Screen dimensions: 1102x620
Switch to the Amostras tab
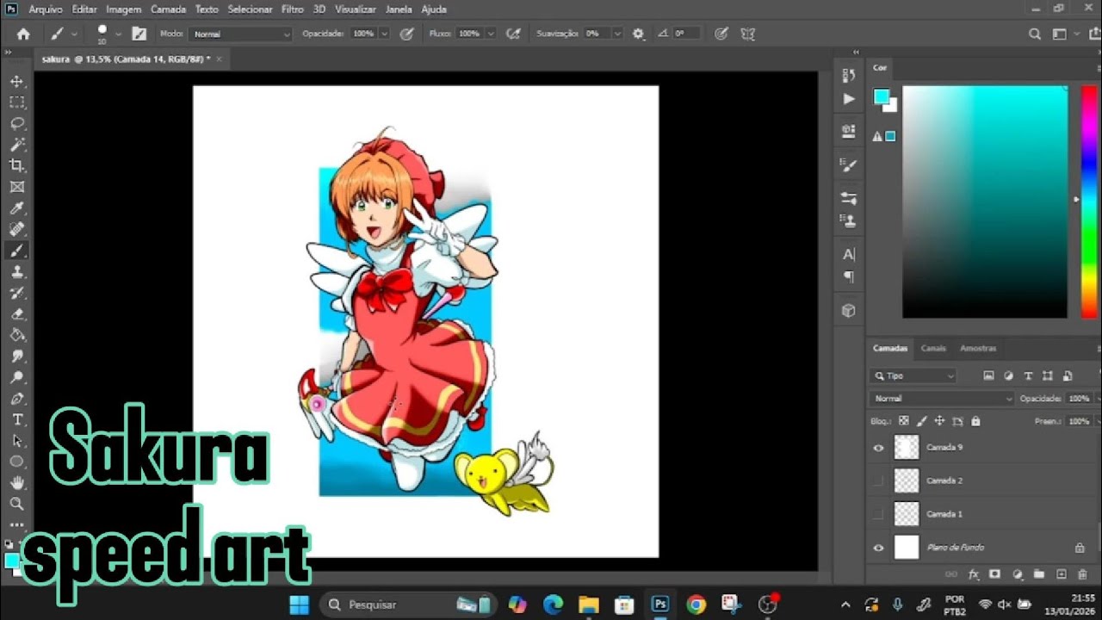tap(978, 349)
